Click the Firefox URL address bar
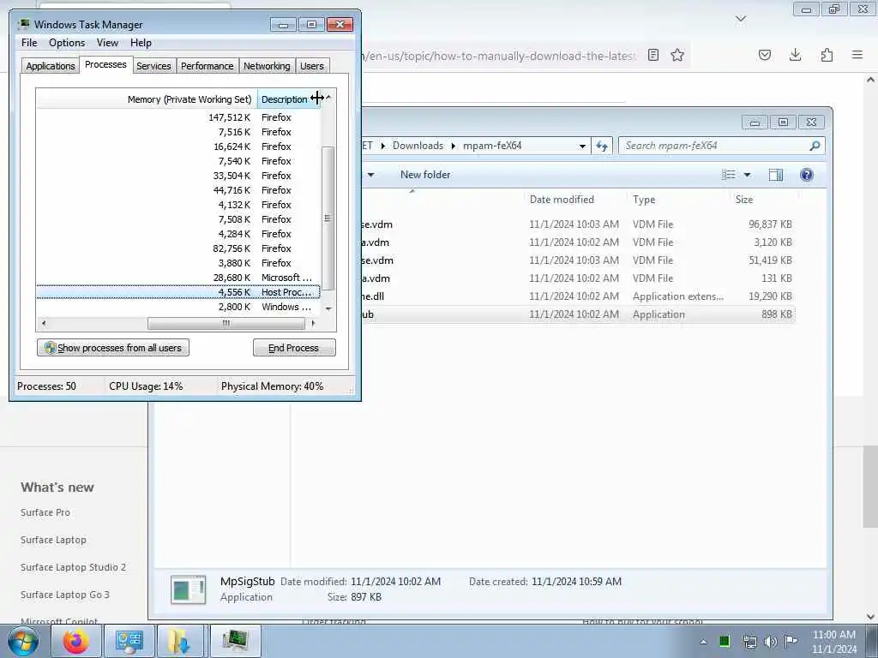878x658 pixels. 498,56
